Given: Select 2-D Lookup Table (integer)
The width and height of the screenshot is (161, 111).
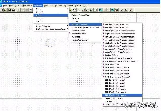Looking at the screenshot, I should tap(122, 58).
